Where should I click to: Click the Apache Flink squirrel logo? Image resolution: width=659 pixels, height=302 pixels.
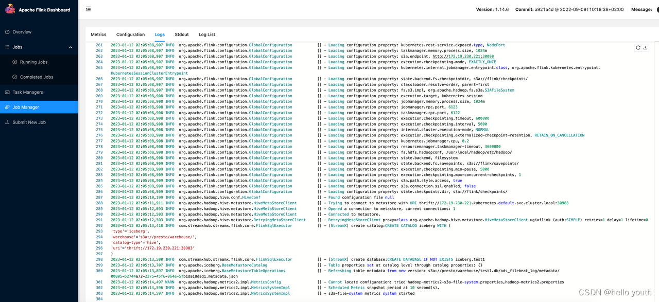point(11,9)
